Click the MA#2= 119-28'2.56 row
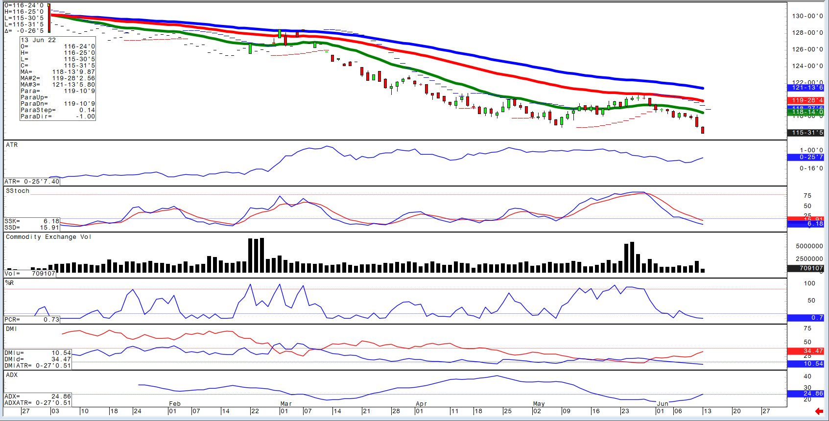Screen dimensions: 829x421 58,78
